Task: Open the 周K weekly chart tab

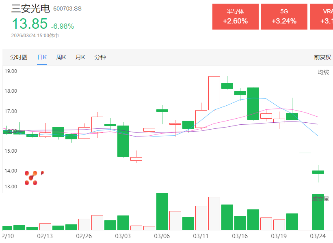Action: pos(61,57)
